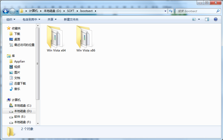Select bootsect in the address breadcrumb
The width and height of the screenshot is (223, 140).
[86, 11]
